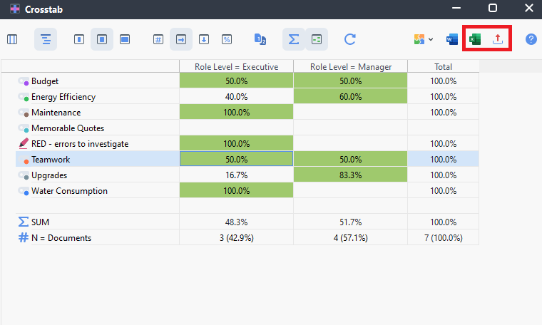This screenshot has width=542, height=325.
Task: Click RED row Executive cell 100.0%
Action: (x=237, y=144)
